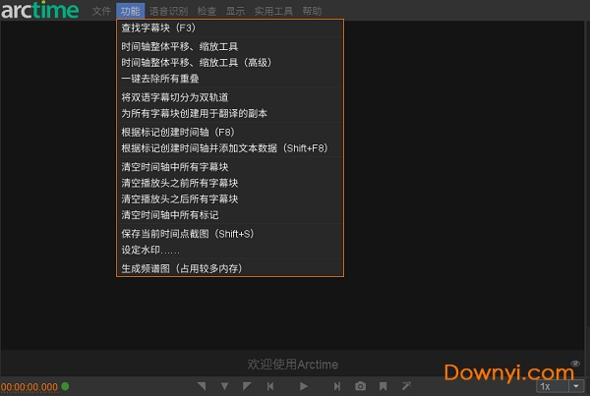Choose 清空播放头之后所有字幕块

pyautogui.click(x=230, y=198)
